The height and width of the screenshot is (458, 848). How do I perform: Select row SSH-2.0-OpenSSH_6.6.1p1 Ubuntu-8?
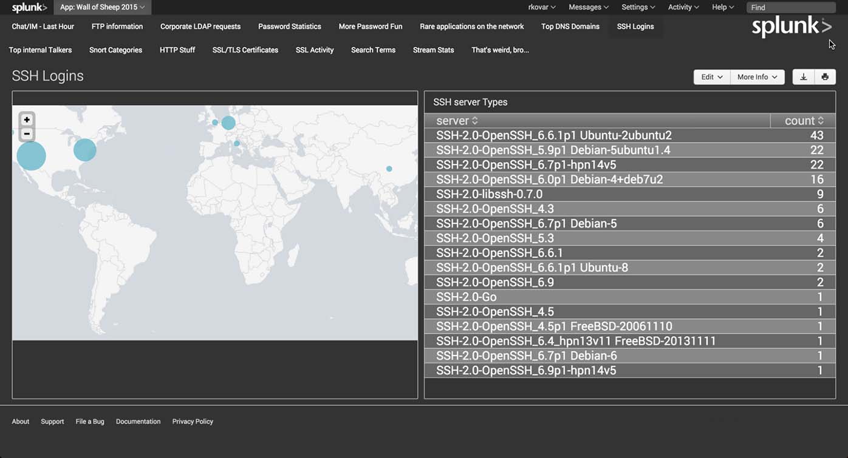tap(630, 268)
